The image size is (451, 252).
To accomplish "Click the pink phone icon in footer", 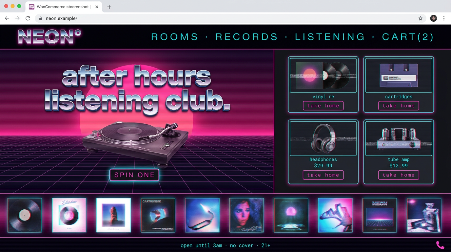I will (440, 245).
